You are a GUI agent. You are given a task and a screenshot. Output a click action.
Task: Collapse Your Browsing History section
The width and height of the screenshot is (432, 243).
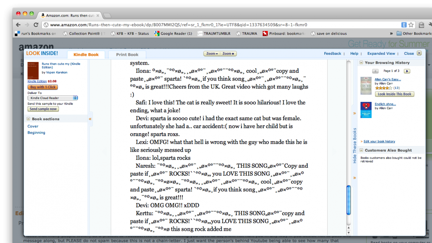(x=361, y=63)
